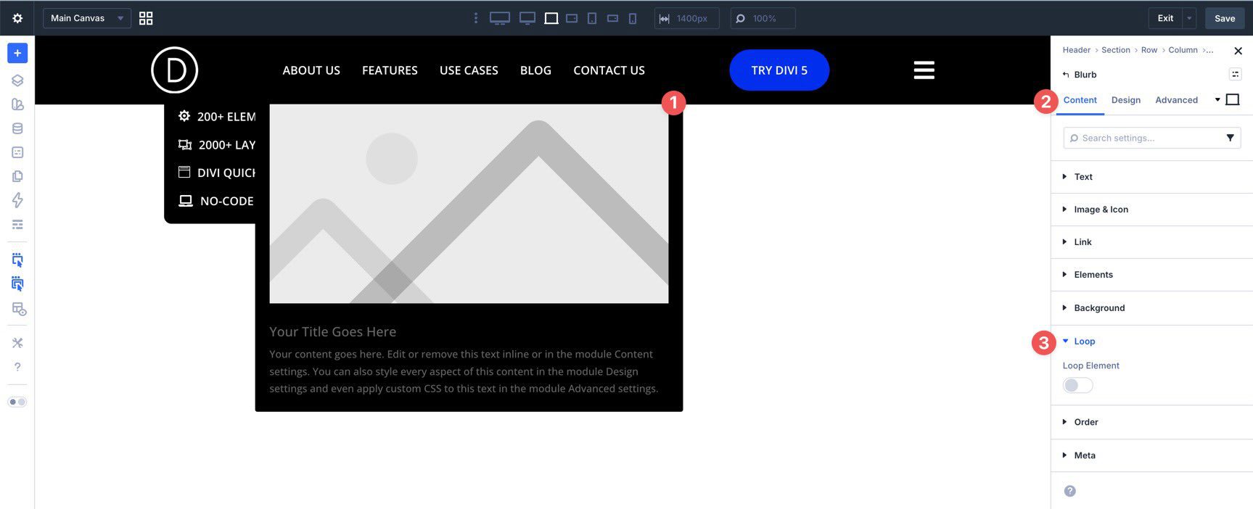
Task: Click the blue add element plus button
Action: [17, 53]
